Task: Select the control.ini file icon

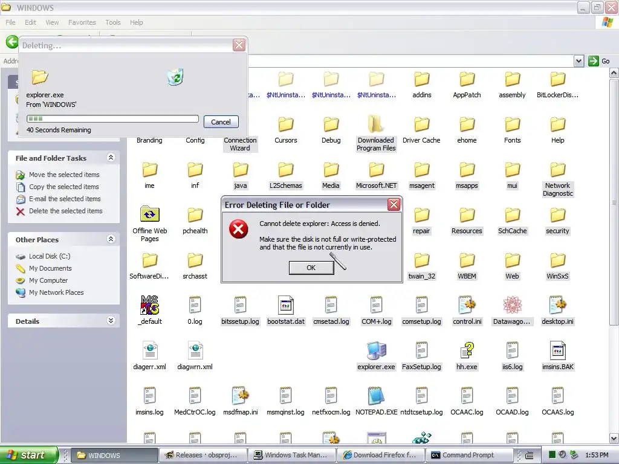Action: coord(467,305)
